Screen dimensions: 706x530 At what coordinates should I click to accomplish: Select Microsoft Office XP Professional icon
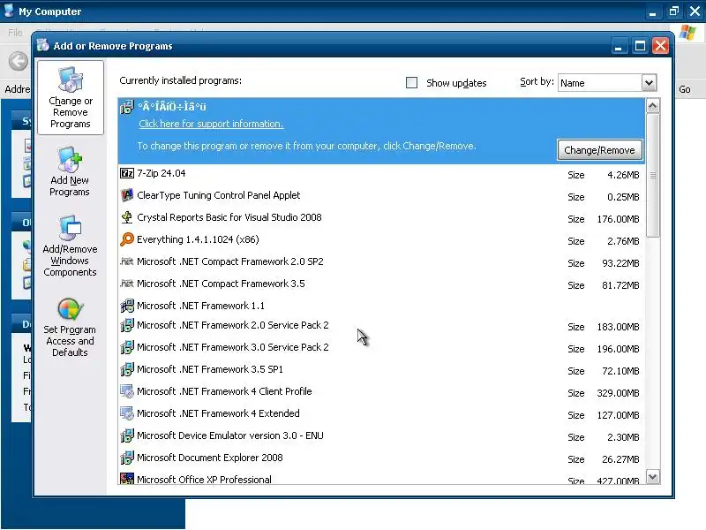click(127, 478)
